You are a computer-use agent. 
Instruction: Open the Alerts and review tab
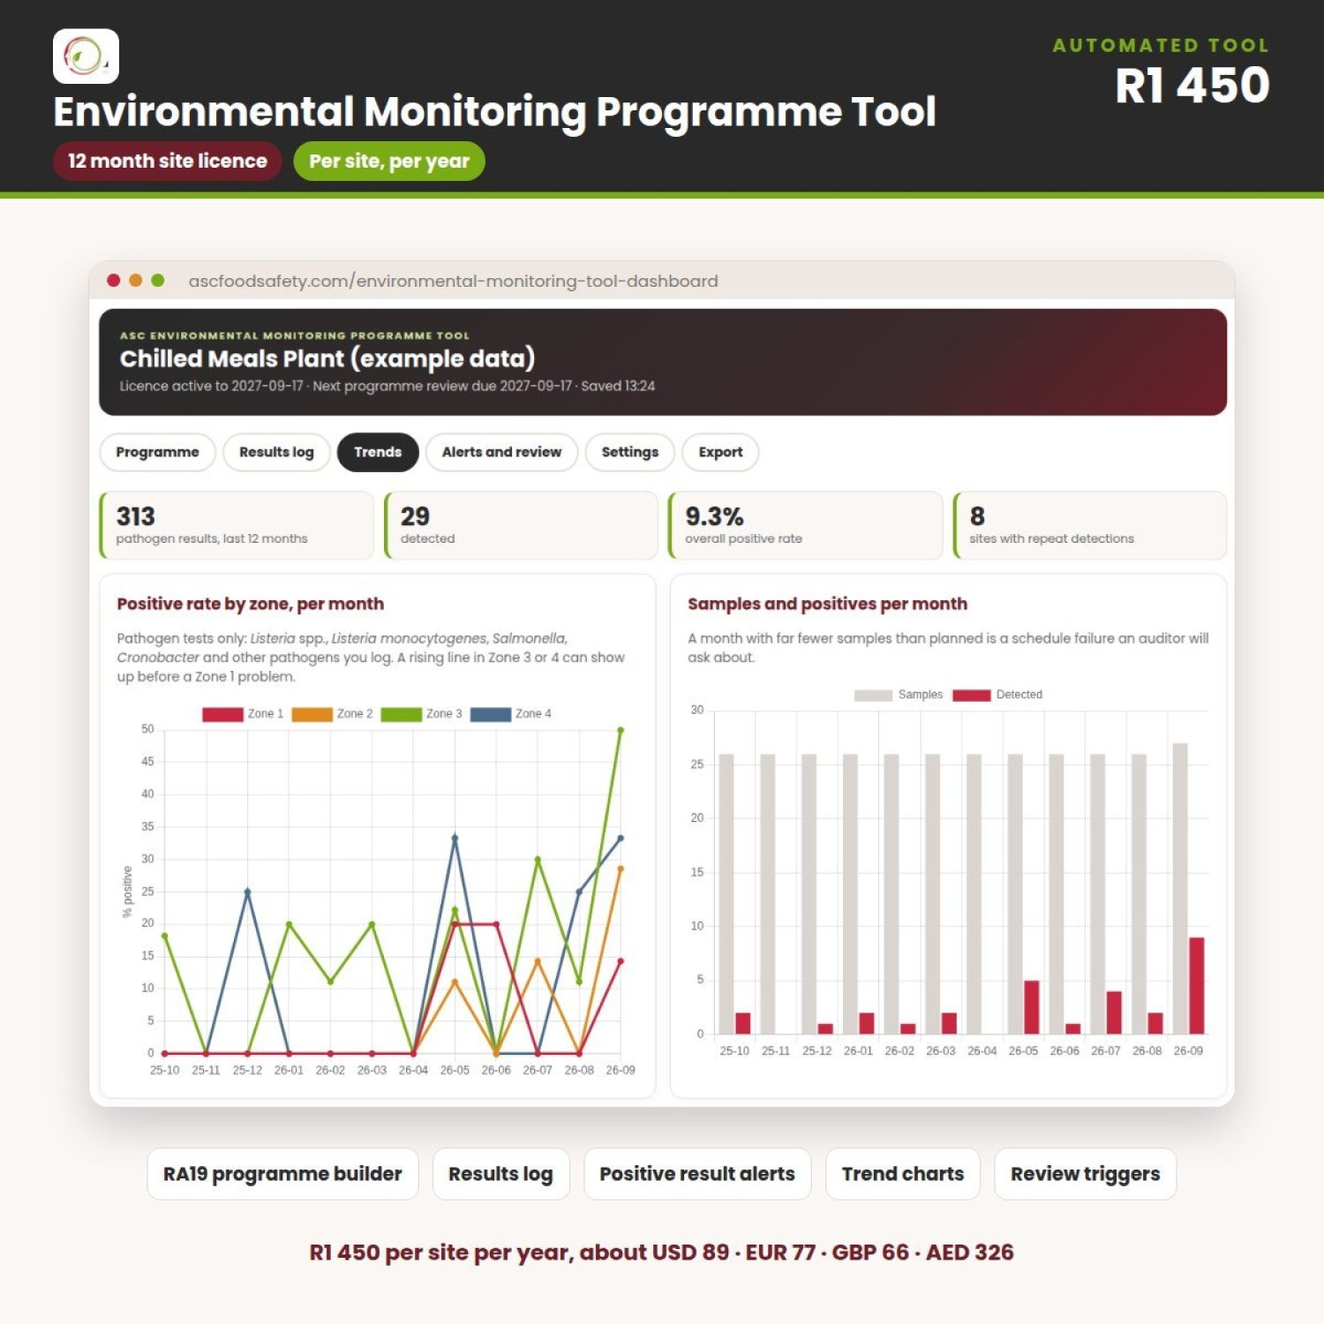pyautogui.click(x=501, y=452)
